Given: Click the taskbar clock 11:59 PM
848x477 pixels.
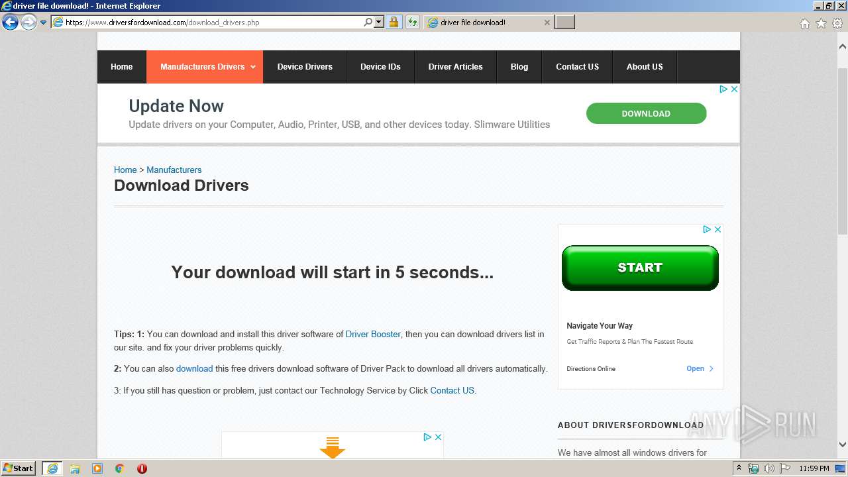Looking at the screenshot, I should click(x=814, y=468).
